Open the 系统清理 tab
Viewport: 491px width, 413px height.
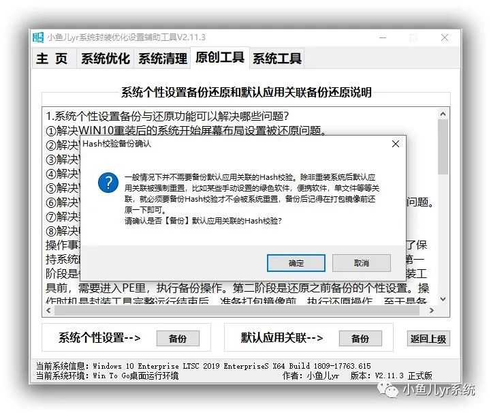click(163, 59)
